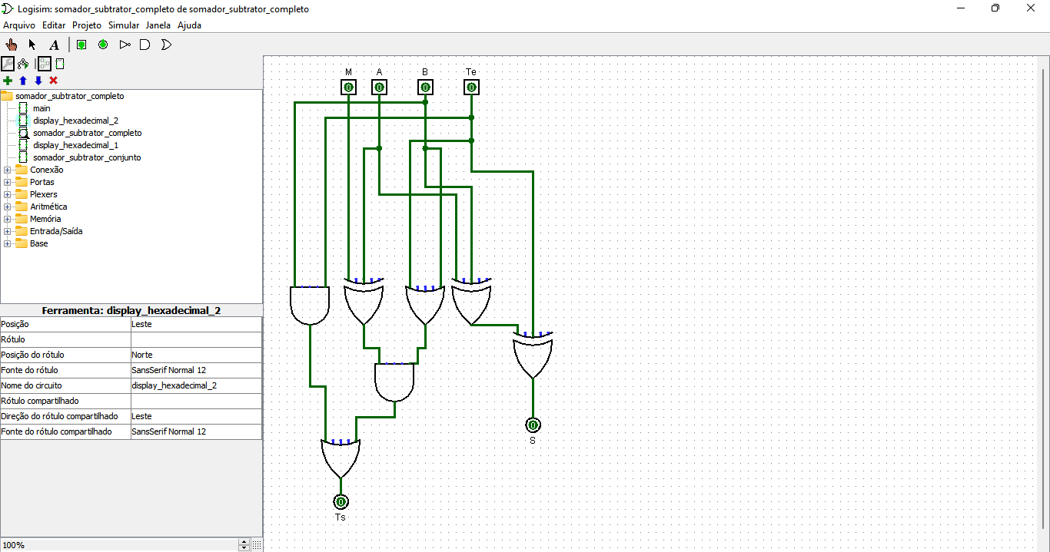Expand the Plexers library
The height and width of the screenshot is (552, 1050).
[8, 194]
